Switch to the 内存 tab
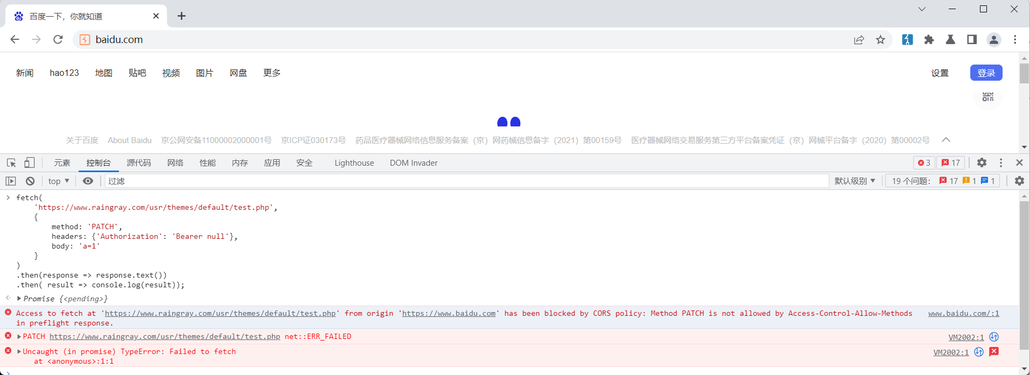 (x=240, y=162)
